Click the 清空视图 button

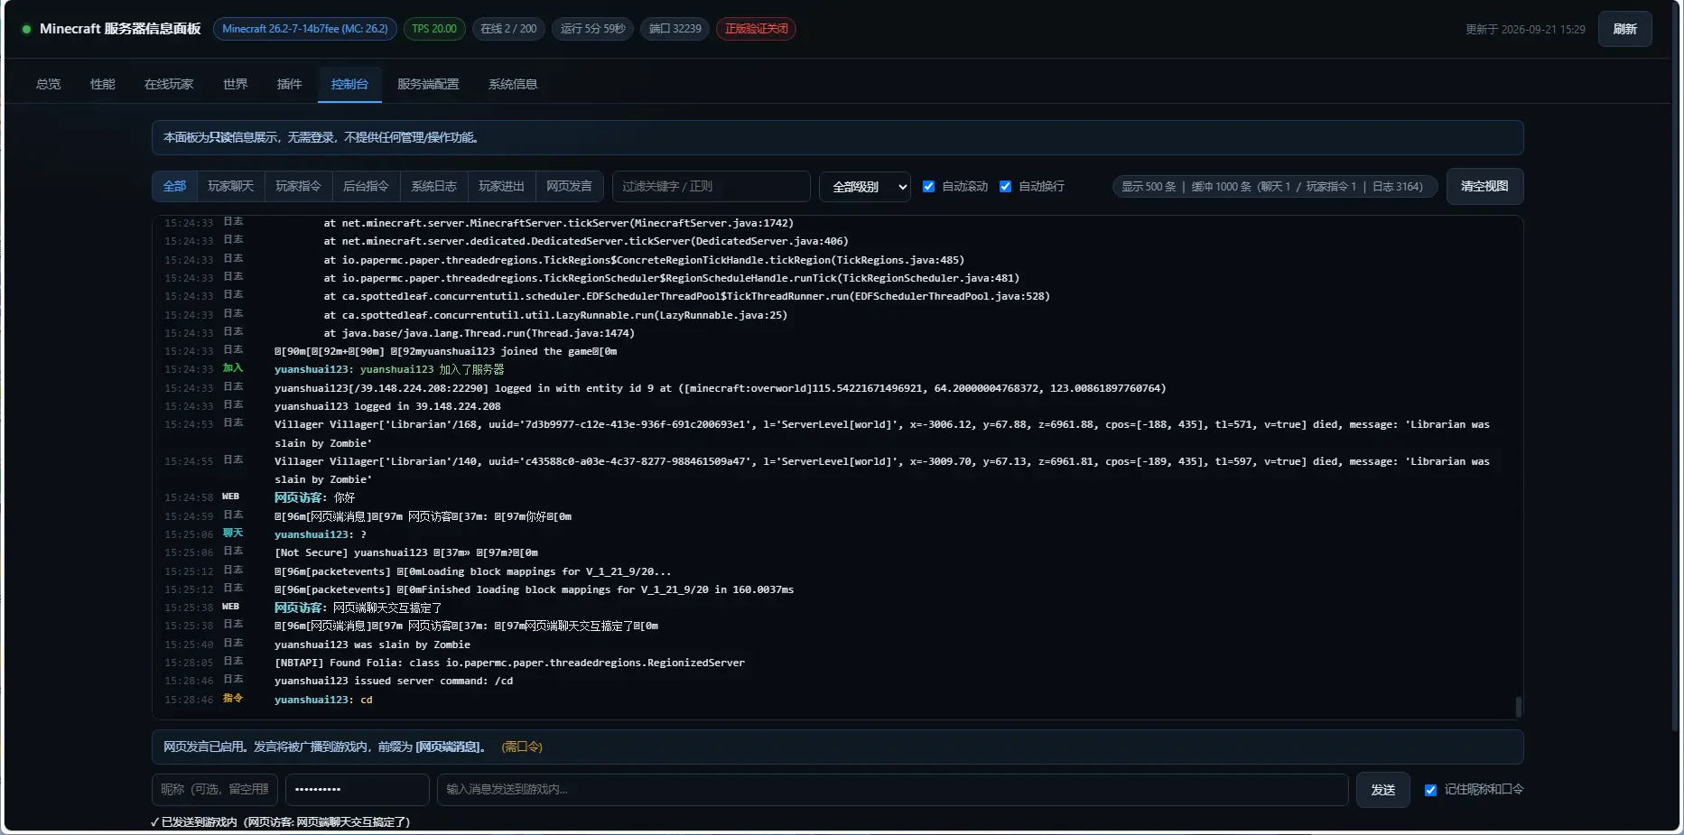(1484, 186)
